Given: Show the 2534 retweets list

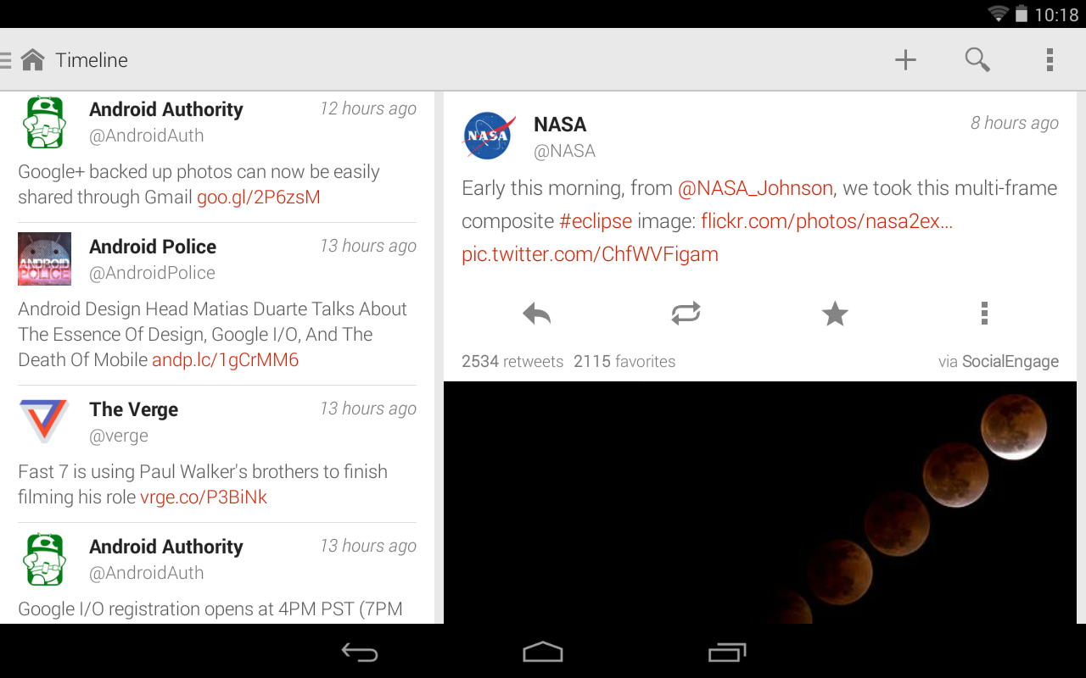Looking at the screenshot, I should click(x=512, y=362).
